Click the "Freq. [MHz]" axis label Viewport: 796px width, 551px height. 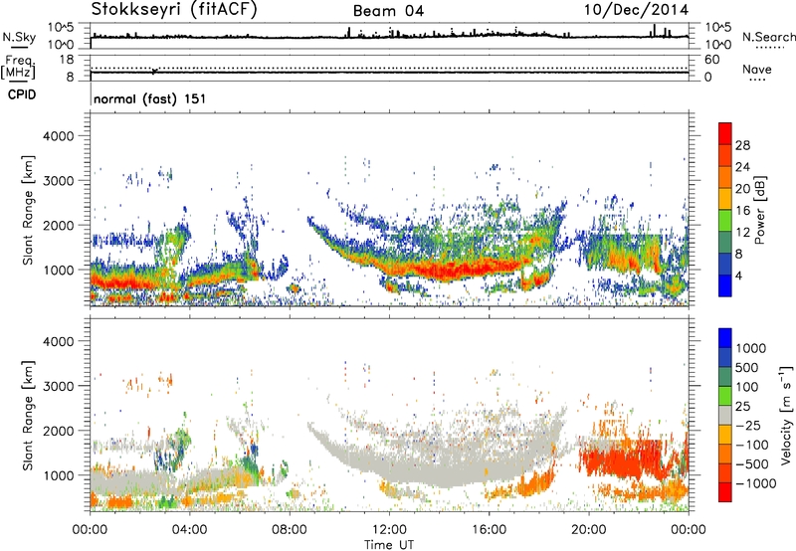point(19,67)
